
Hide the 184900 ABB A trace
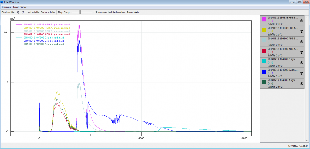pyautogui.click(x=301, y=52)
